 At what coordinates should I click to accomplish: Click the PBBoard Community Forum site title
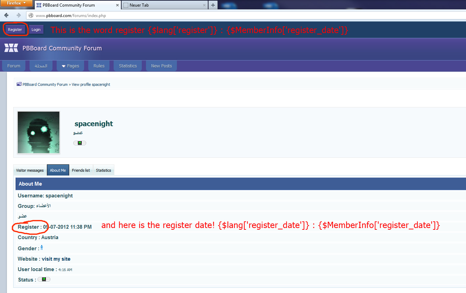click(62, 48)
